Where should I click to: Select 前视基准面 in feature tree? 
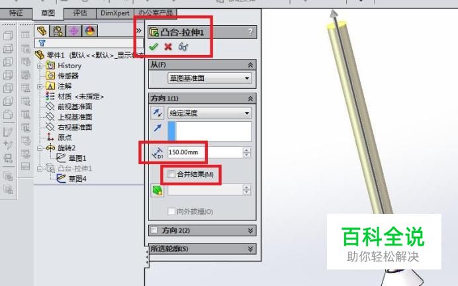[x=75, y=107]
